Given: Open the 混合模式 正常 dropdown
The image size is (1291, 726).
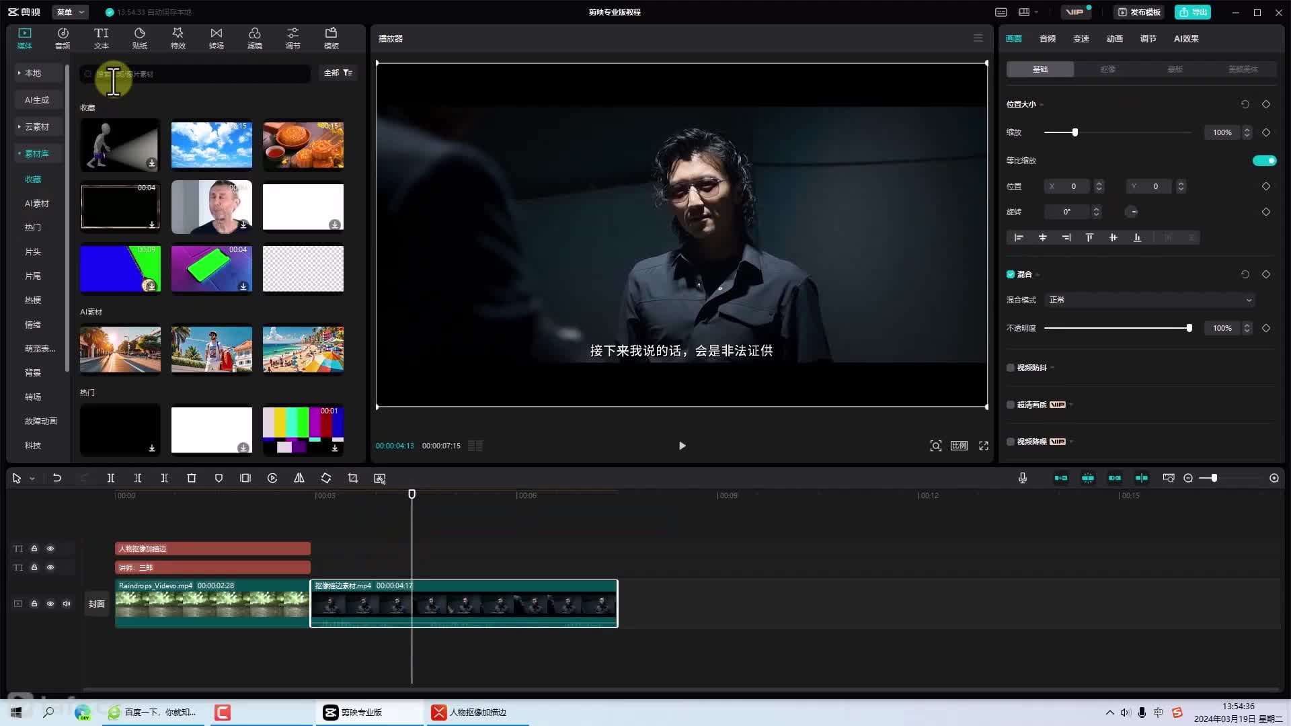Looking at the screenshot, I should (x=1150, y=300).
